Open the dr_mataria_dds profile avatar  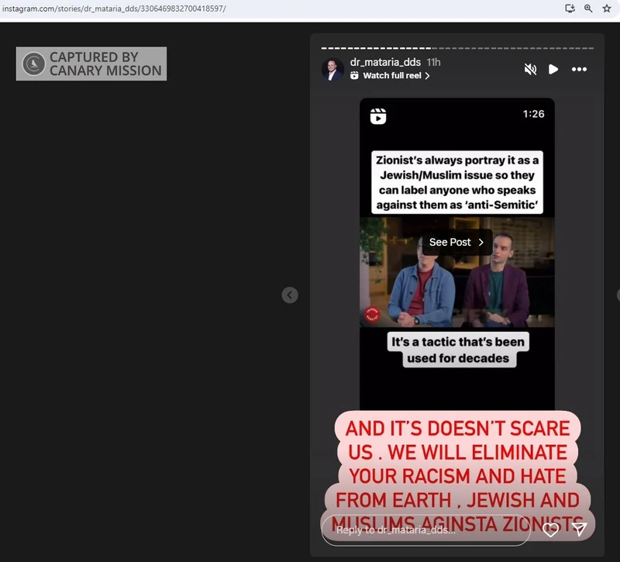[332, 69]
